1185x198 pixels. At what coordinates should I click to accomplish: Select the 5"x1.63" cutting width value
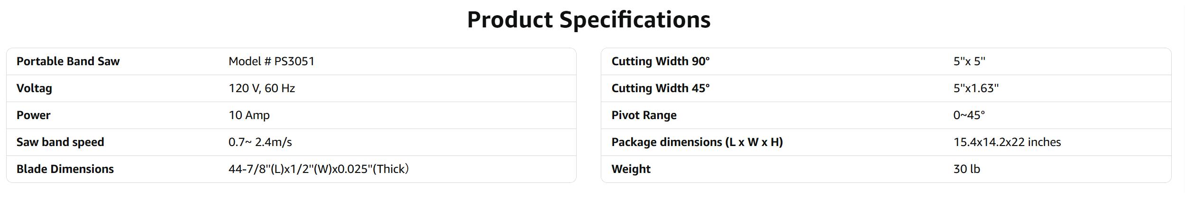point(975,88)
